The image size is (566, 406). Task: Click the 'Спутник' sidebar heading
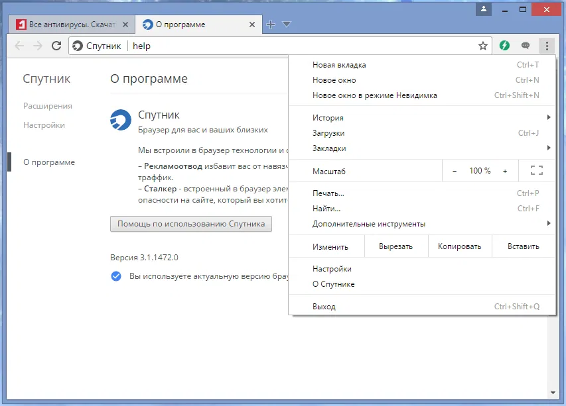pos(46,79)
